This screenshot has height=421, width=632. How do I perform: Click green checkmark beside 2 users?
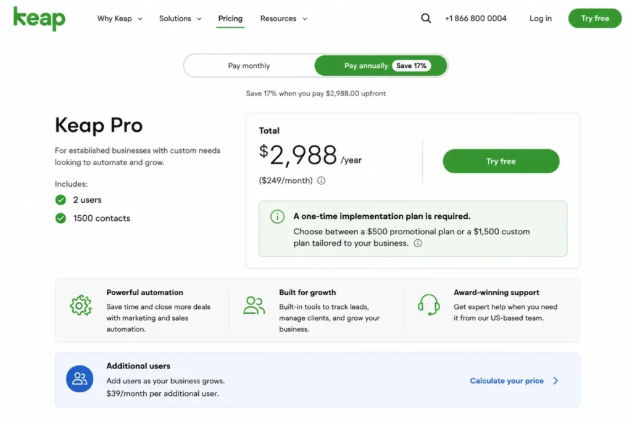pos(60,200)
